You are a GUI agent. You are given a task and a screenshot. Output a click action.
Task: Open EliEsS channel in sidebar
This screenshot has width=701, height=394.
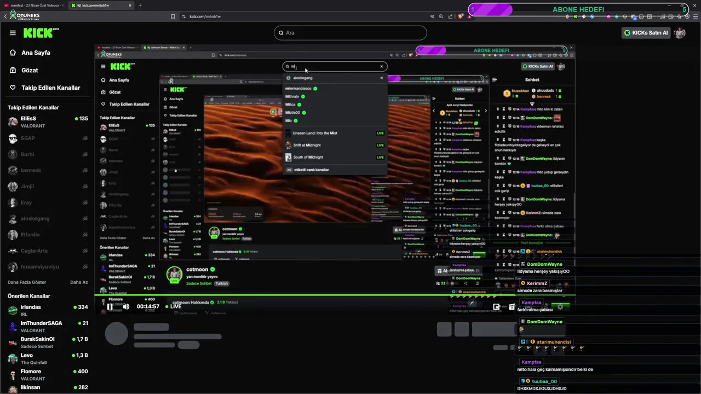(48, 121)
